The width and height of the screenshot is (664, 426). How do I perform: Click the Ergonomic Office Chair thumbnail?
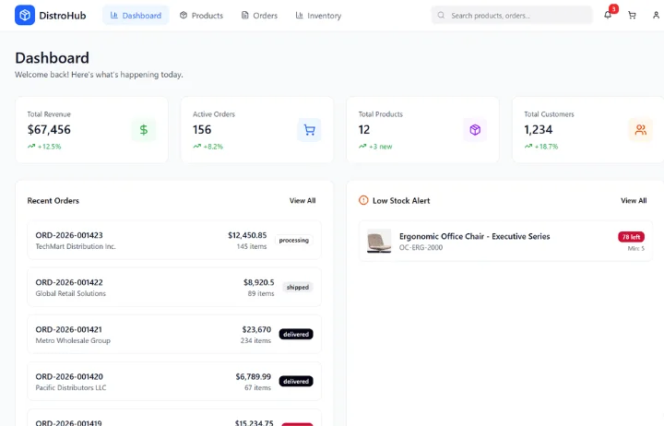pos(379,241)
